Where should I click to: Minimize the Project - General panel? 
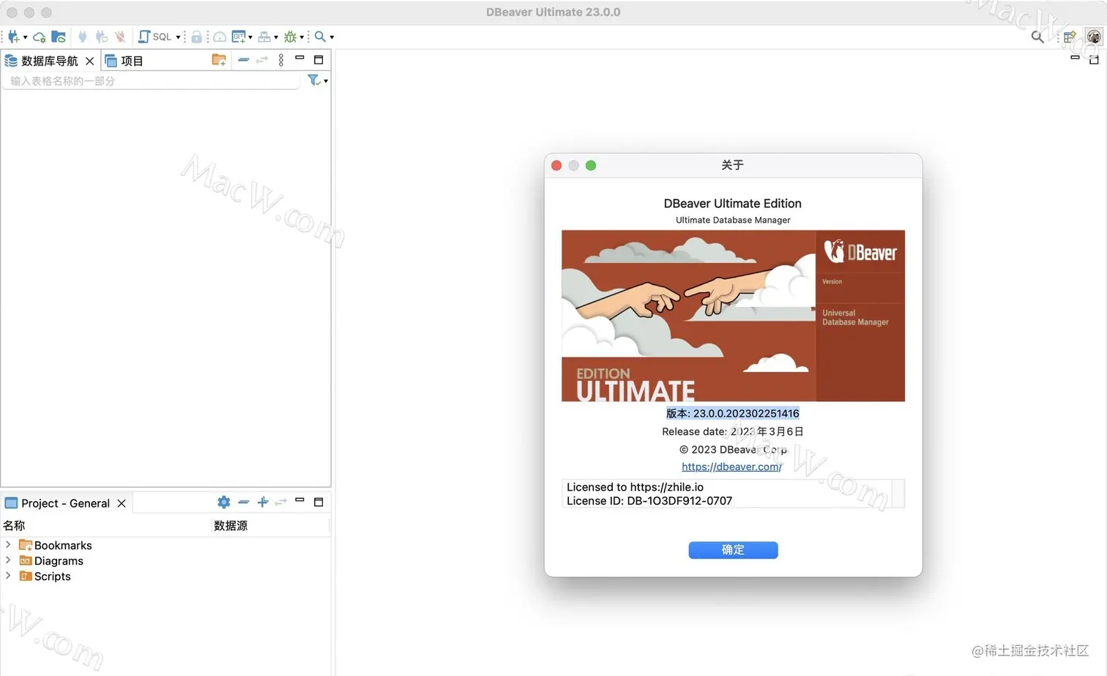(299, 499)
